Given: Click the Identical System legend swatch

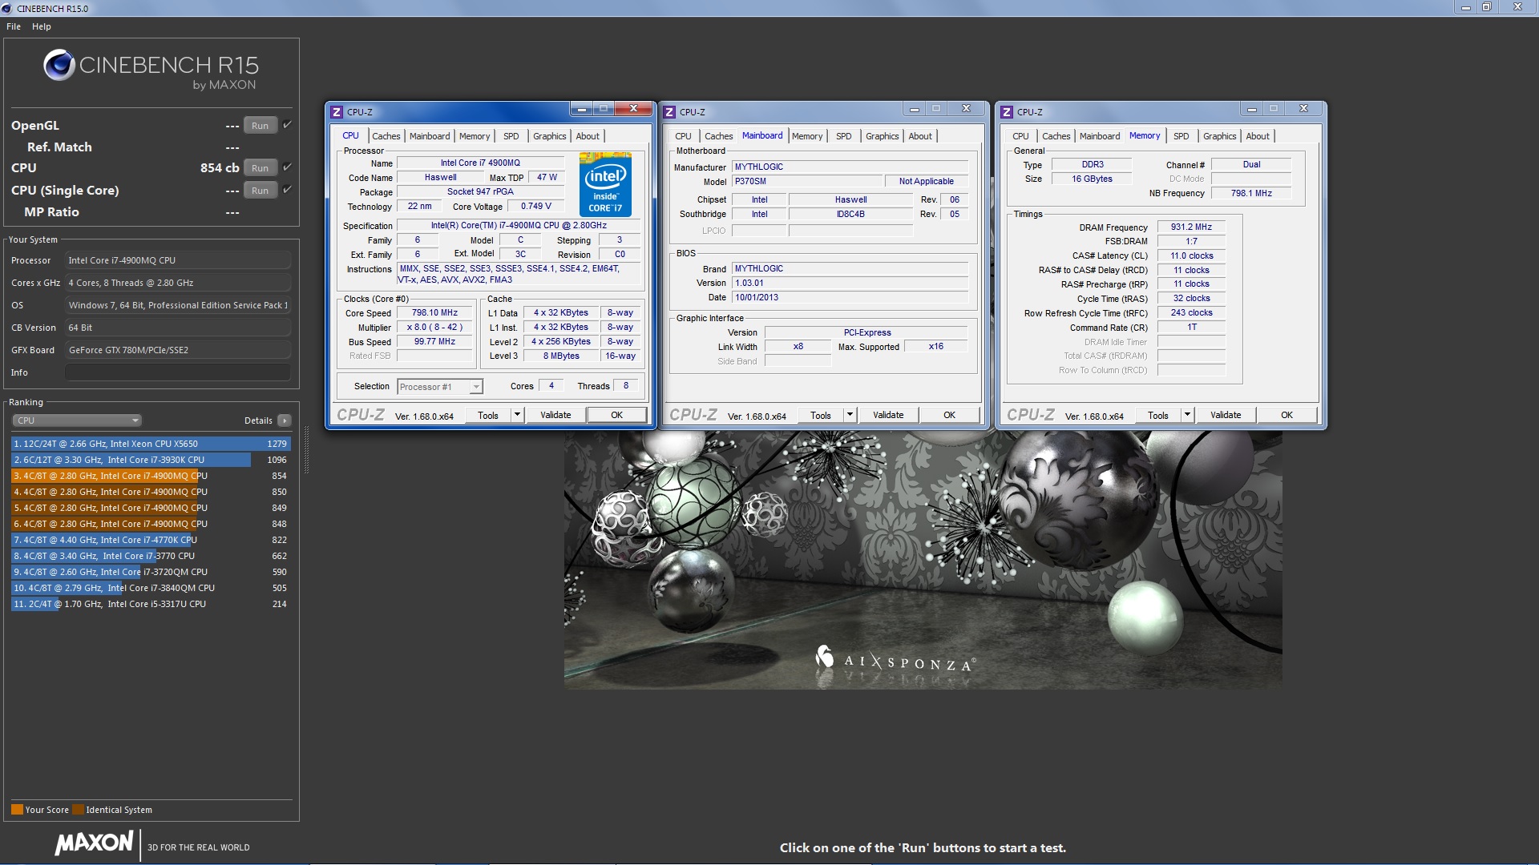Looking at the screenshot, I should (78, 809).
